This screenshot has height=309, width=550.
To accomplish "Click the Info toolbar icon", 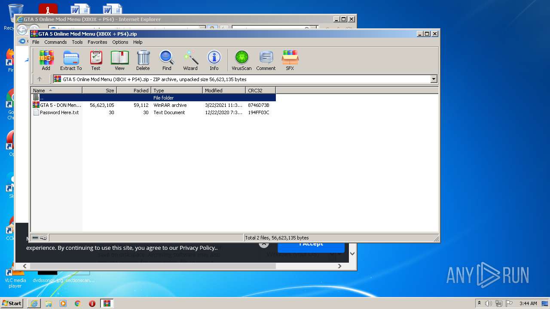I will pyautogui.click(x=214, y=60).
